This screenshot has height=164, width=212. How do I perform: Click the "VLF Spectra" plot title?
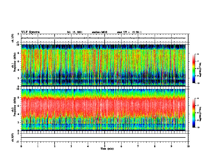tap(30, 32)
